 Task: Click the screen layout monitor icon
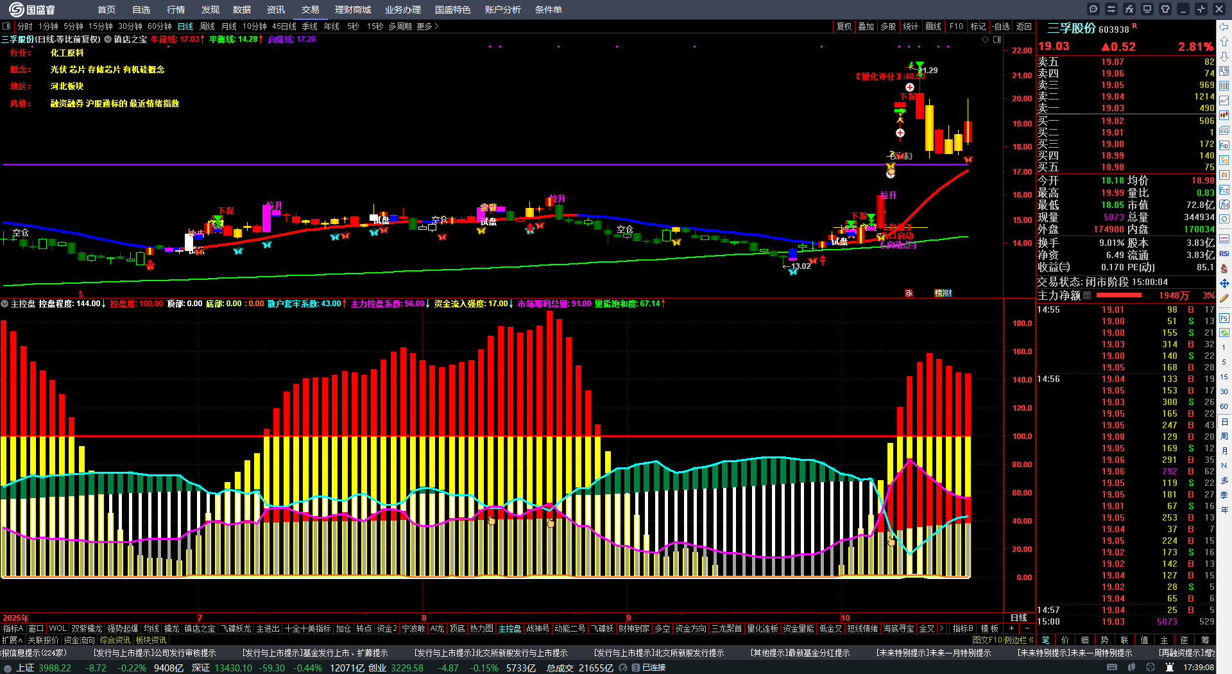(1147, 9)
